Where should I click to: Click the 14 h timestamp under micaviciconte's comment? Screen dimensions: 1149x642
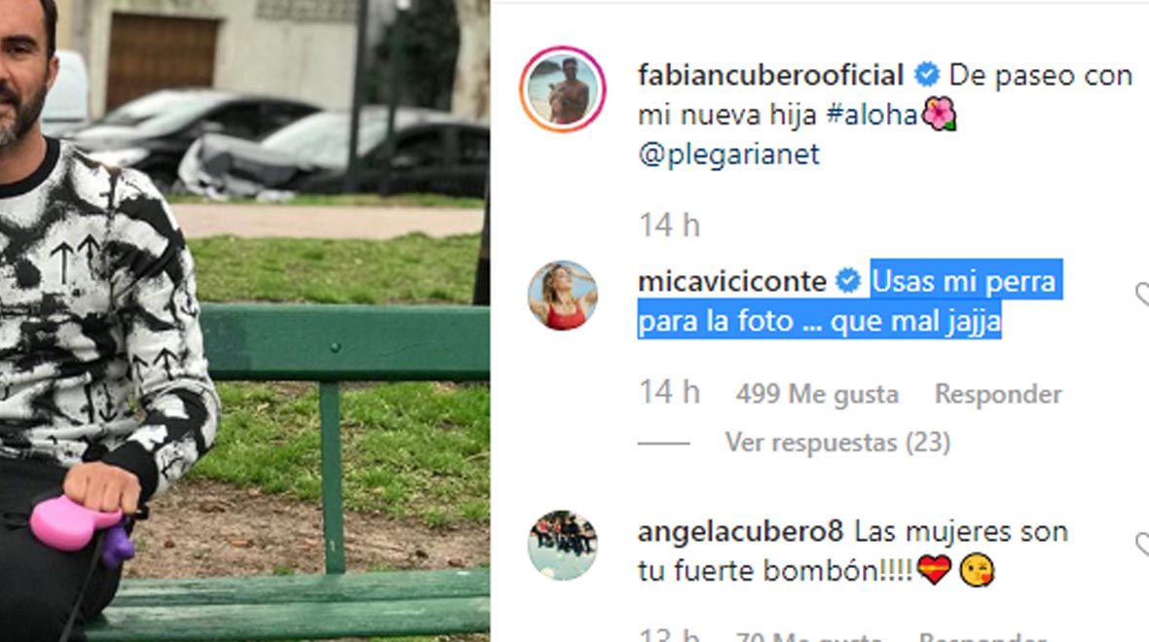point(669,393)
